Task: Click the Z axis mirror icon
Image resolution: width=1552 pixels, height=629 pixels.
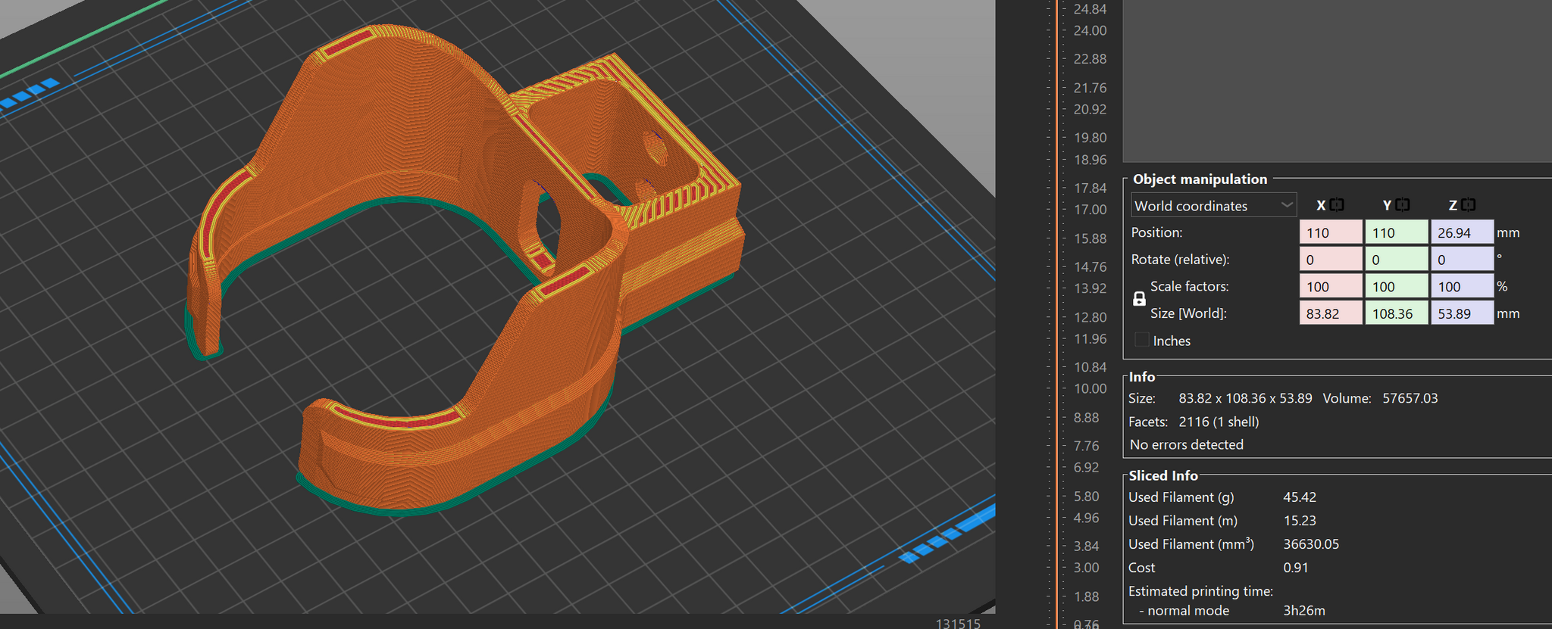Action: click(1469, 205)
